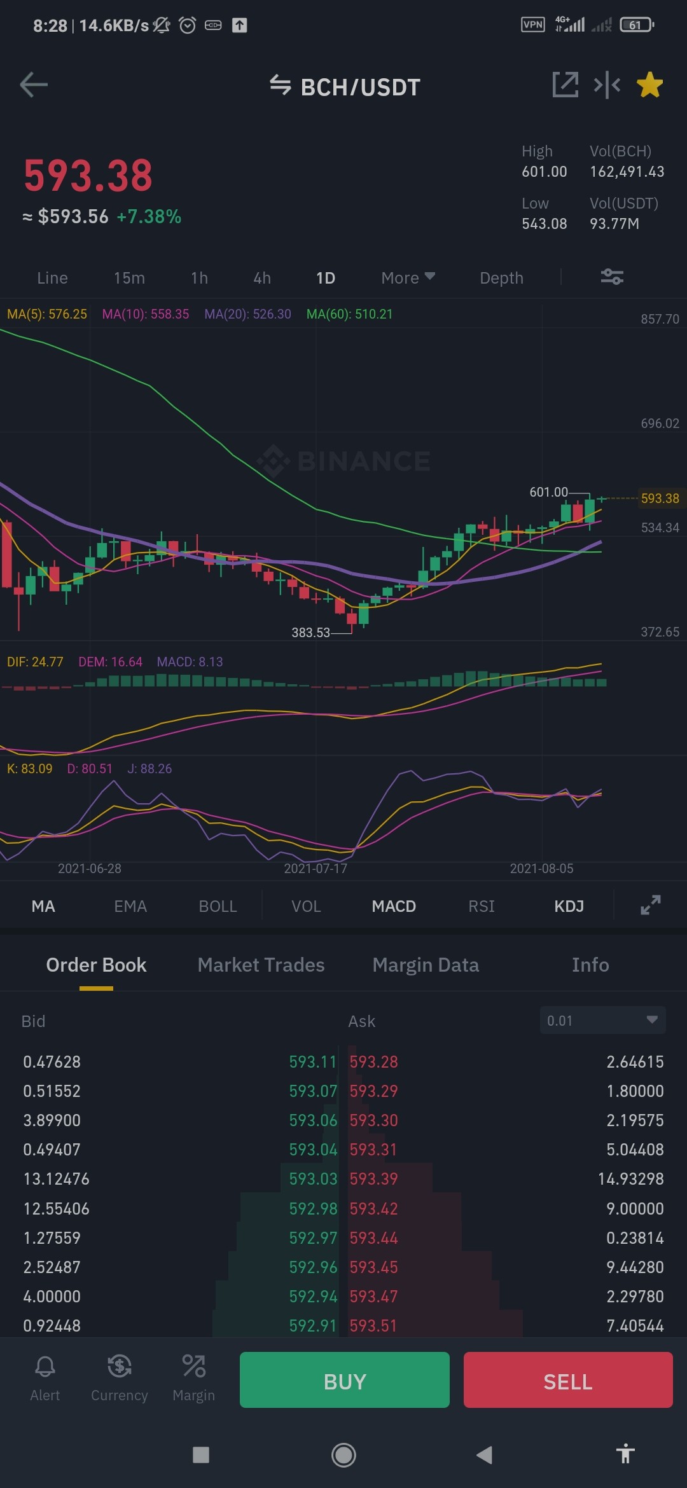Screen dimensions: 687x1488
Task: Open the price Alert bell
Action: (x=45, y=1378)
